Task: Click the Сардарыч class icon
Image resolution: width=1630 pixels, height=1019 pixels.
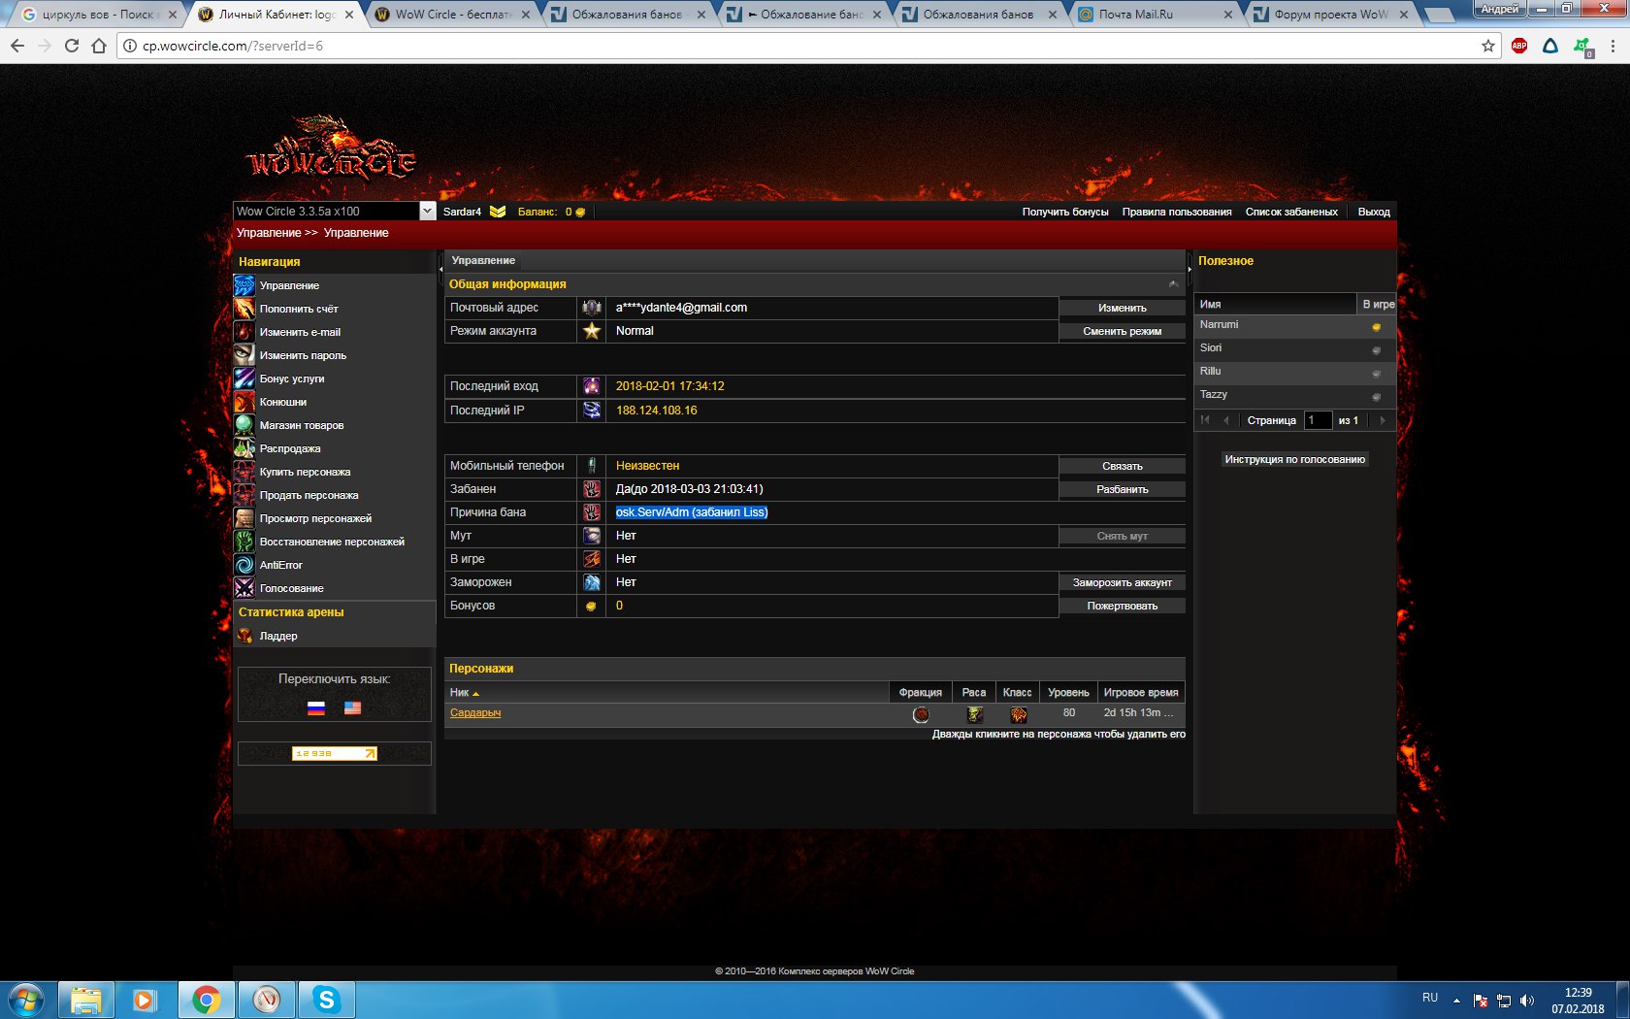Action: pos(1018,714)
